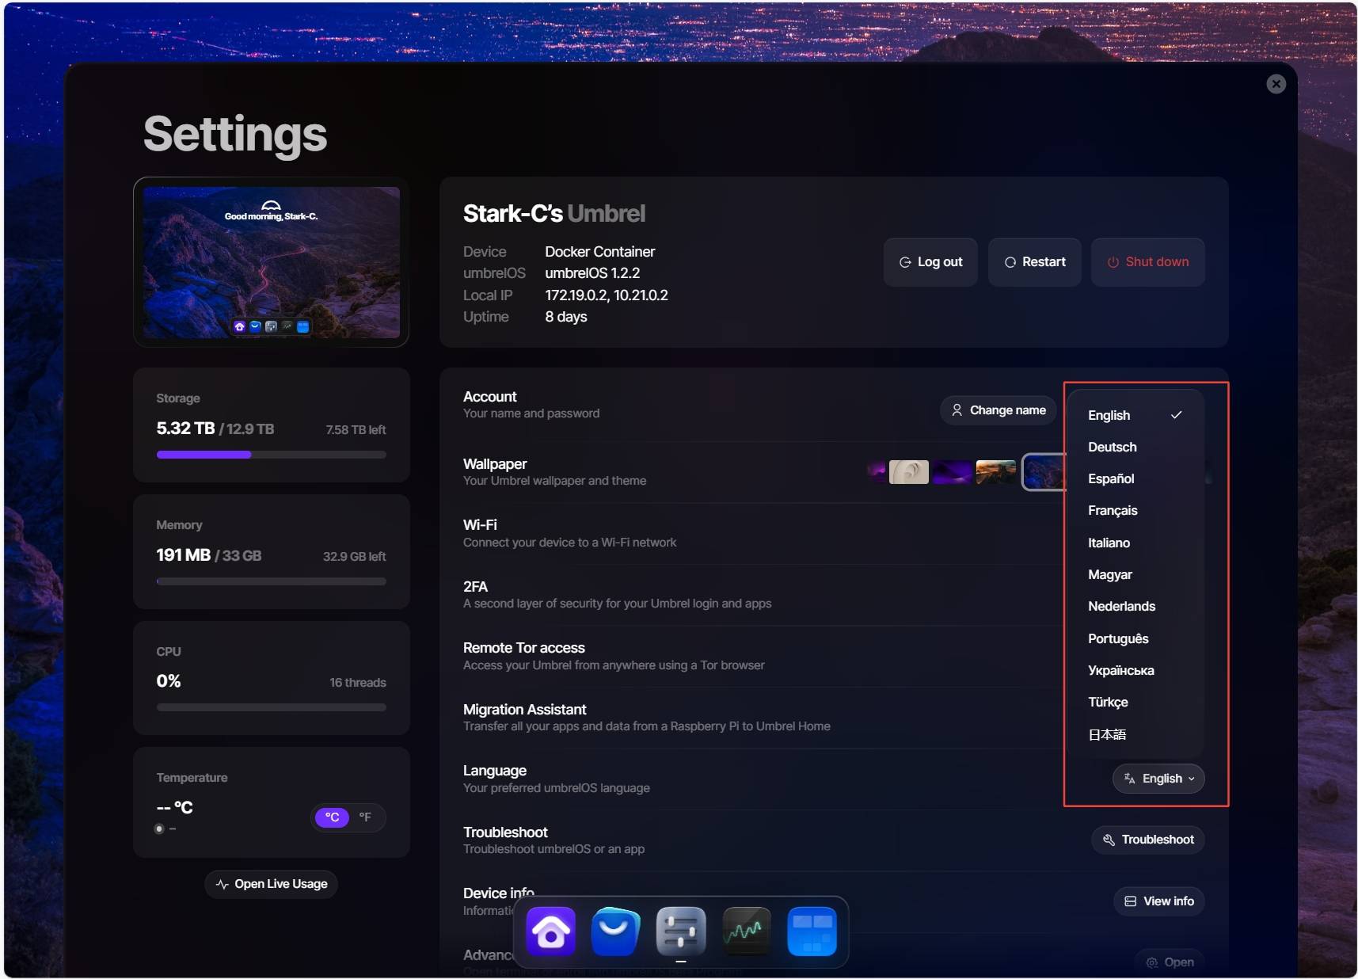The image size is (1358, 979).
Task: Choose the selected mountain night wallpaper
Action: pyautogui.click(x=1044, y=472)
